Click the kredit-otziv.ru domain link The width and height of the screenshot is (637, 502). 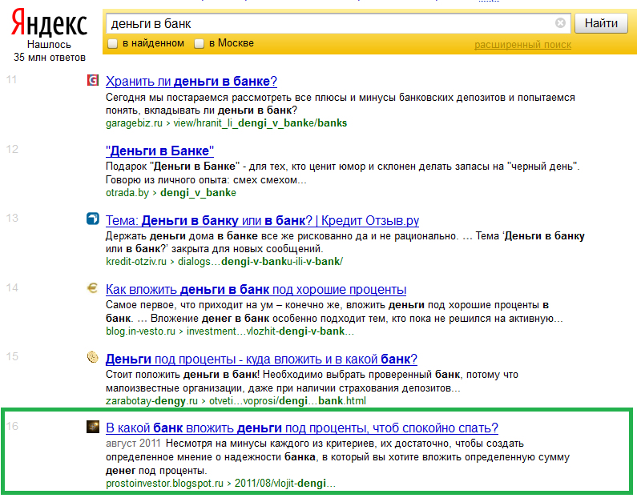click(x=136, y=261)
